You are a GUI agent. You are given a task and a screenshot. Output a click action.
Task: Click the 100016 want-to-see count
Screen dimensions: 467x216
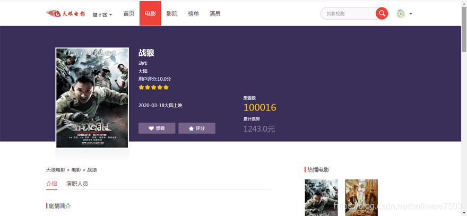(260, 108)
